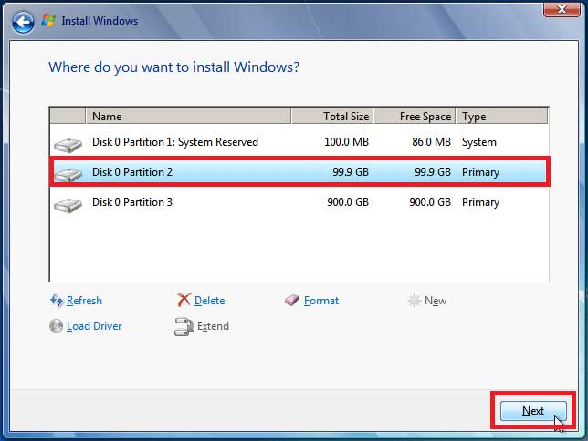Click the 99.9 GB total size cell
588x441 pixels.
pos(351,172)
